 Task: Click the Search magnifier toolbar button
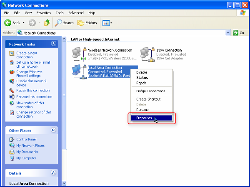(64, 23)
